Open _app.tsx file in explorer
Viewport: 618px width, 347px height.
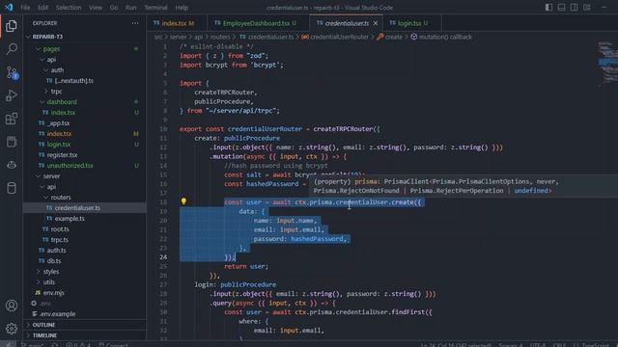tap(58, 123)
